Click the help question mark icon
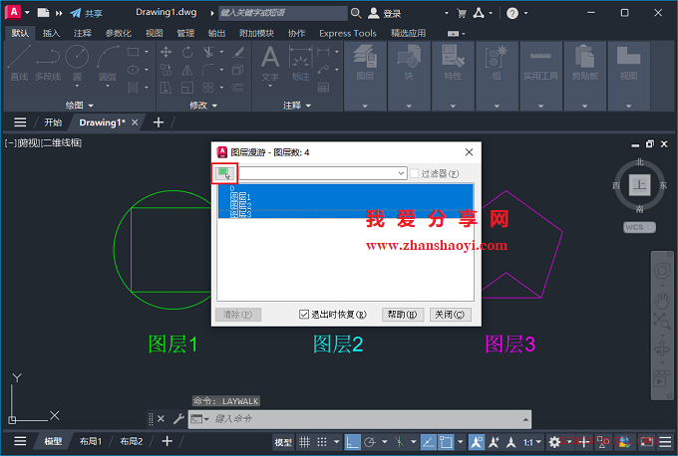The image size is (678, 456). [512, 13]
